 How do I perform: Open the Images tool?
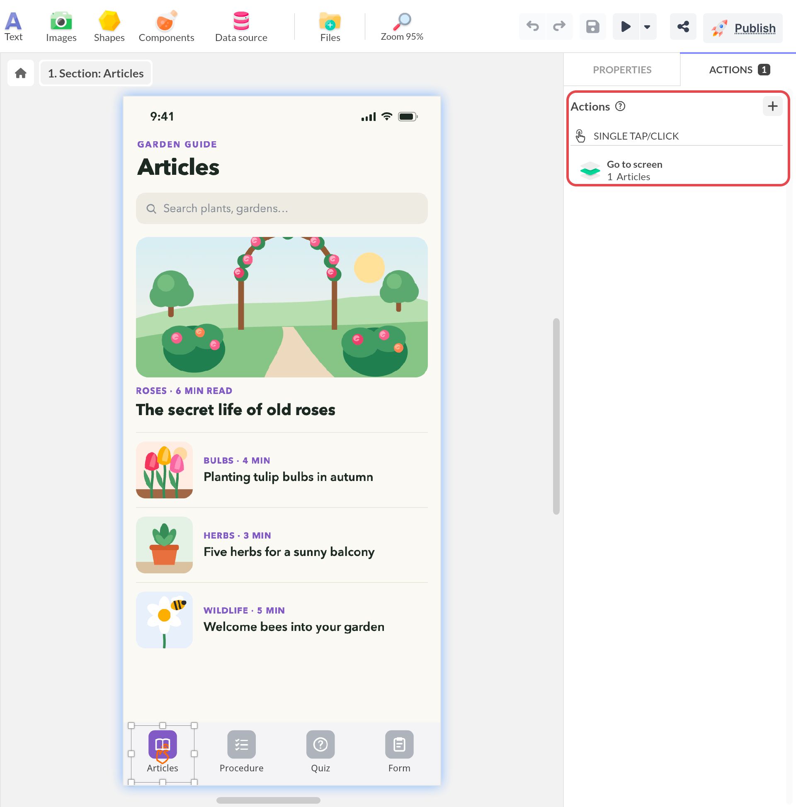(61, 27)
